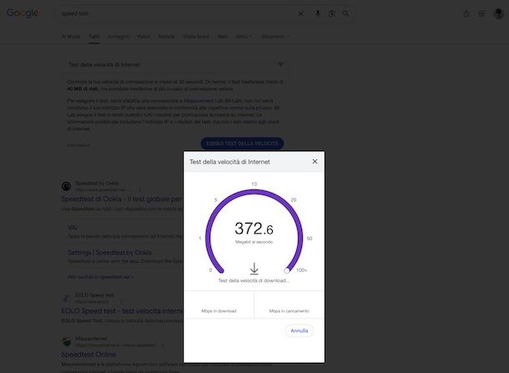The height and width of the screenshot is (373, 509).
Task: Switch to the Web tab
Action: (222, 37)
